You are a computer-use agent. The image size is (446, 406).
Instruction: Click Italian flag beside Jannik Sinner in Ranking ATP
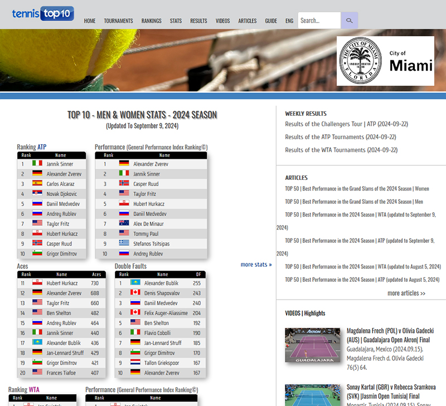(x=37, y=163)
